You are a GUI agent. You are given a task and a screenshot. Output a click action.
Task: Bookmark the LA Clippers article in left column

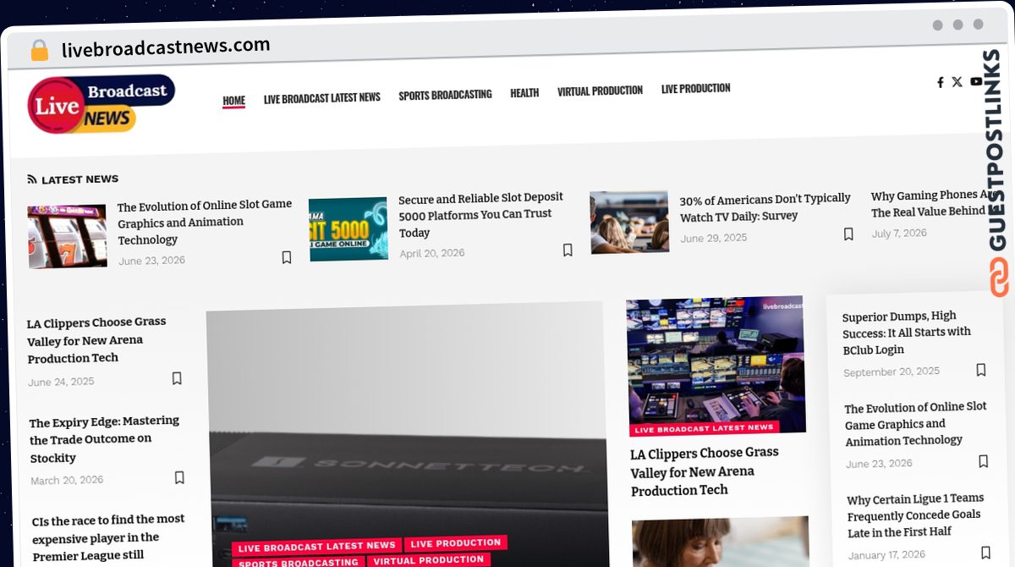pos(177,378)
